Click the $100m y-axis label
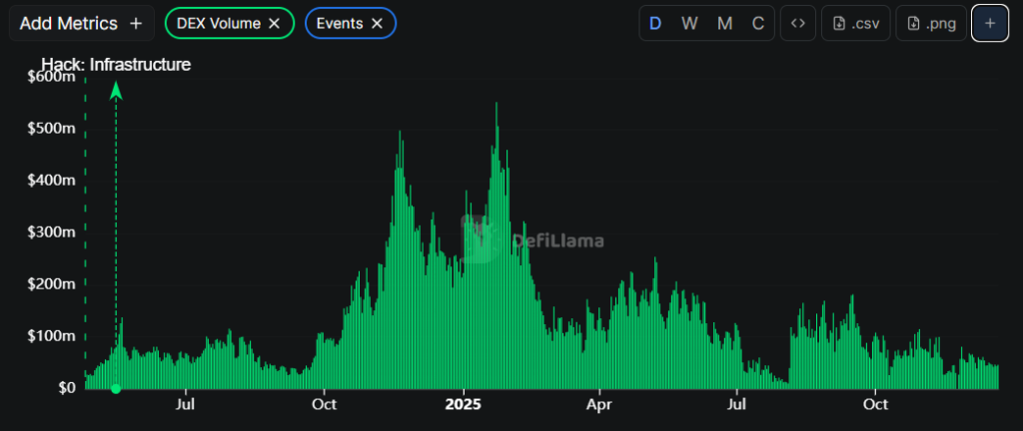 click(x=52, y=336)
